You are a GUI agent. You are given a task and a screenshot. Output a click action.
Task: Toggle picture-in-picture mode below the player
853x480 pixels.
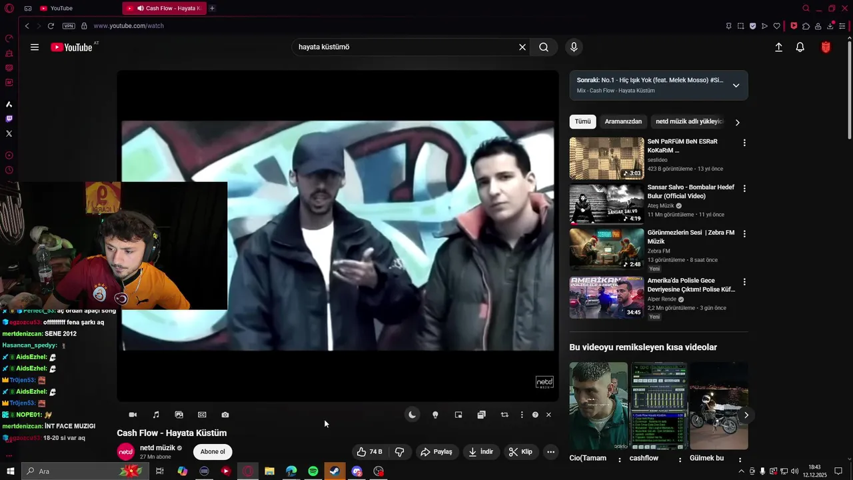[458, 415]
